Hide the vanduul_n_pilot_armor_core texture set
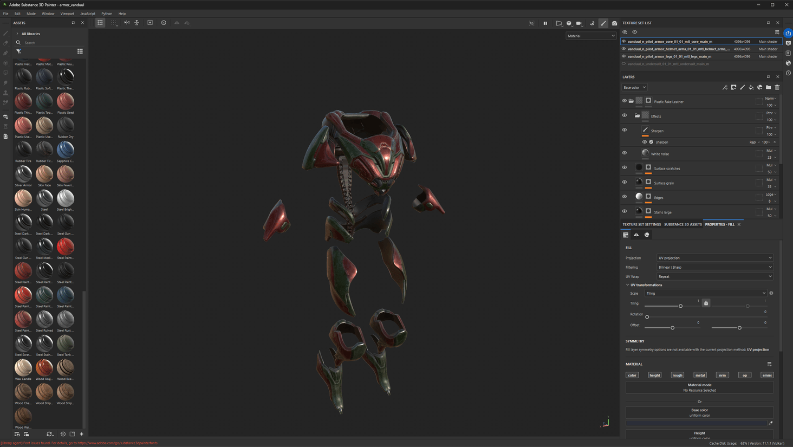Image resolution: width=793 pixels, height=447 pixels. 623,41
